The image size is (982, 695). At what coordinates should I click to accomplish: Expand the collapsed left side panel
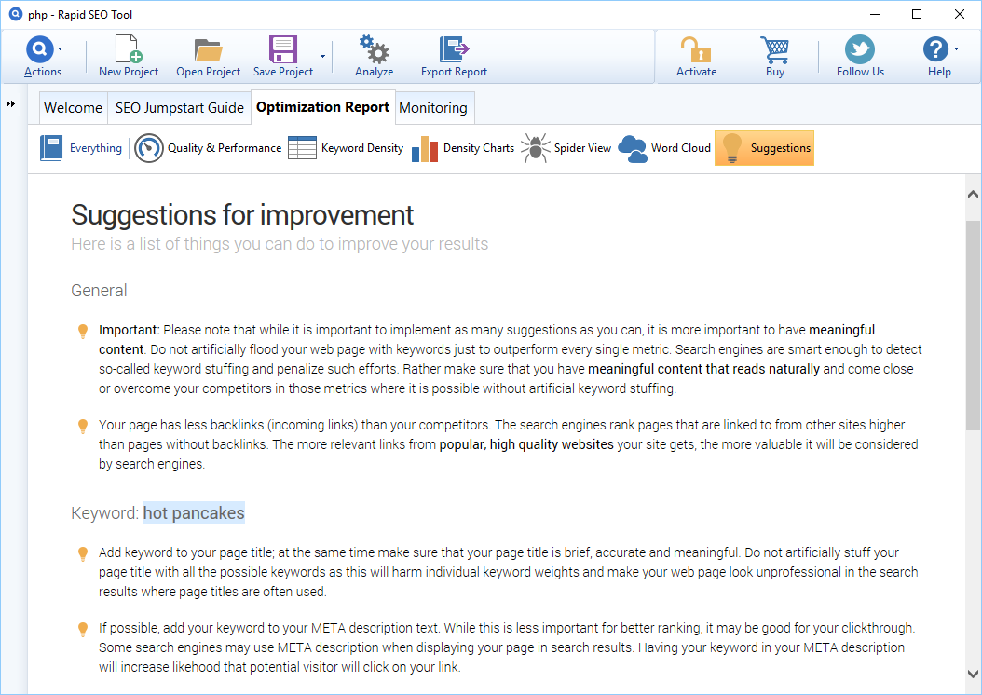[x=11, y=103]
